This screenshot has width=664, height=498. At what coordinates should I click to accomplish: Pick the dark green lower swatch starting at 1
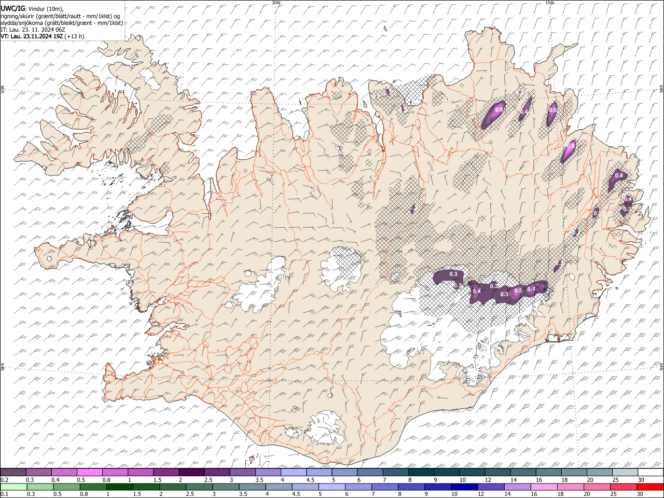click(x=120, y=487)
